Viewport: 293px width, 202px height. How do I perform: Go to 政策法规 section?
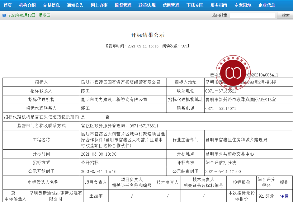point(147,5)
